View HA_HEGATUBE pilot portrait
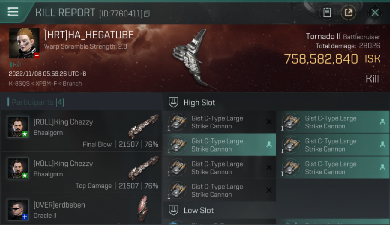Viewport: 390px width, 225px height. pos(24,43)
